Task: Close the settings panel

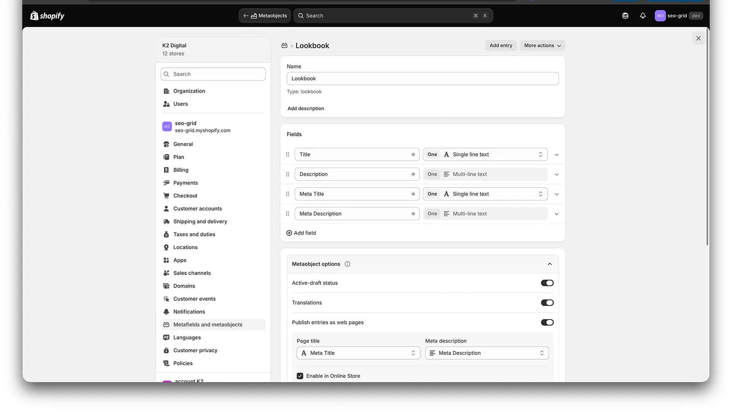Action: (698, 38)
